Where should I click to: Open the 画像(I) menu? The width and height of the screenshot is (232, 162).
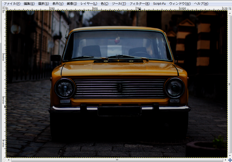(x=72, y=3)
